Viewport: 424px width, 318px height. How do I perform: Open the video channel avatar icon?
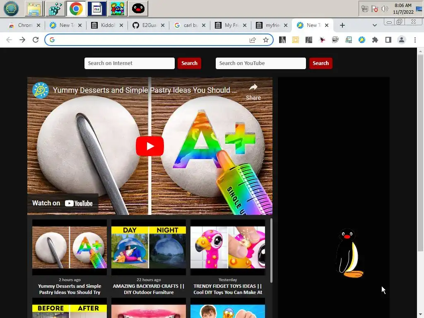click(x=41, y=90)
